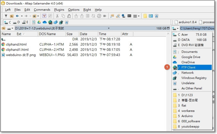The height and width of the screenshot is (134, 217).
Task: Expand the left panel path dropdown arrow
Action: (x=109, y=28)
